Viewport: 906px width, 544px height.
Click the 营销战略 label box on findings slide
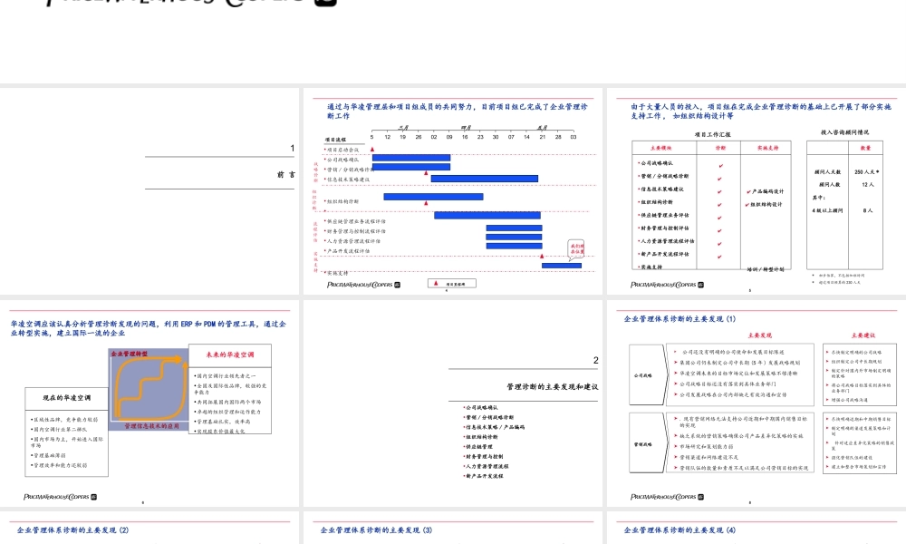(645, 444)
